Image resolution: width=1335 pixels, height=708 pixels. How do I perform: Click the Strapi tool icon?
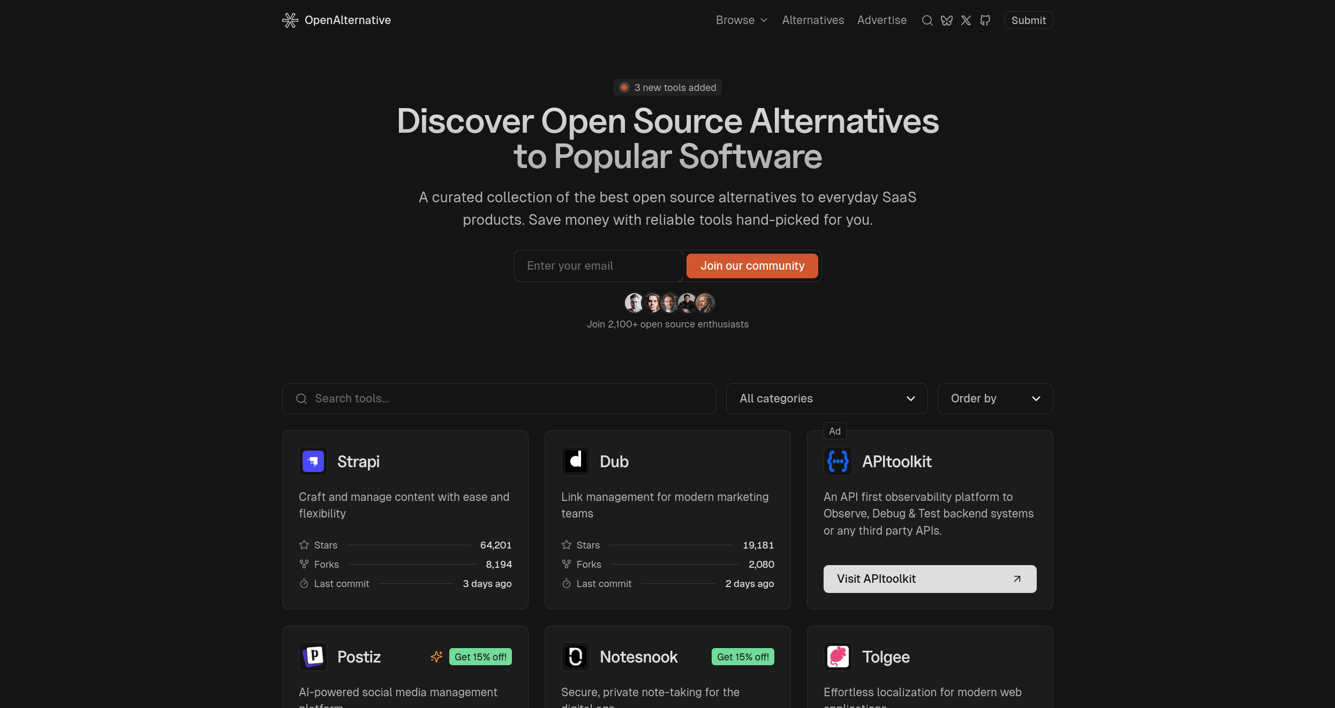click(313, 460)
